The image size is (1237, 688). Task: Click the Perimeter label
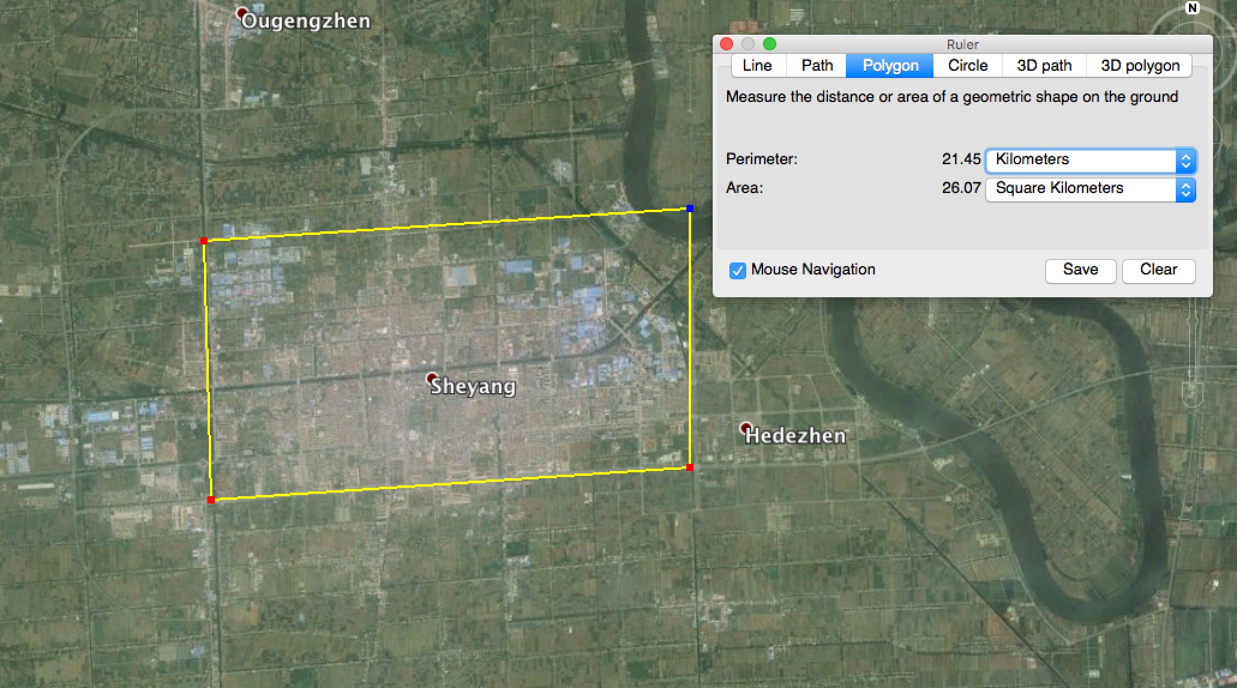pos(762,159)
